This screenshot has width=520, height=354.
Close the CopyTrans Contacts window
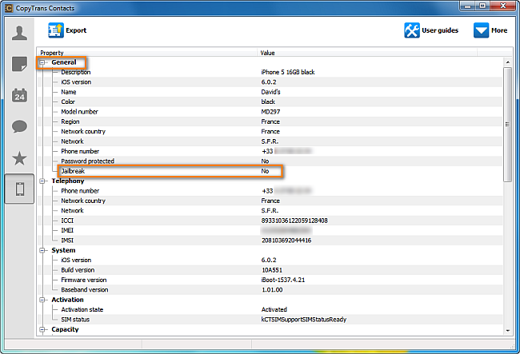(502, 6)
